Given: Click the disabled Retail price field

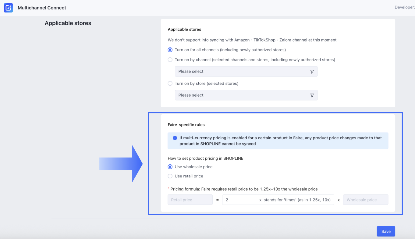Looking at the screenshot, I should pyautogui.click(x=190, y=200).
